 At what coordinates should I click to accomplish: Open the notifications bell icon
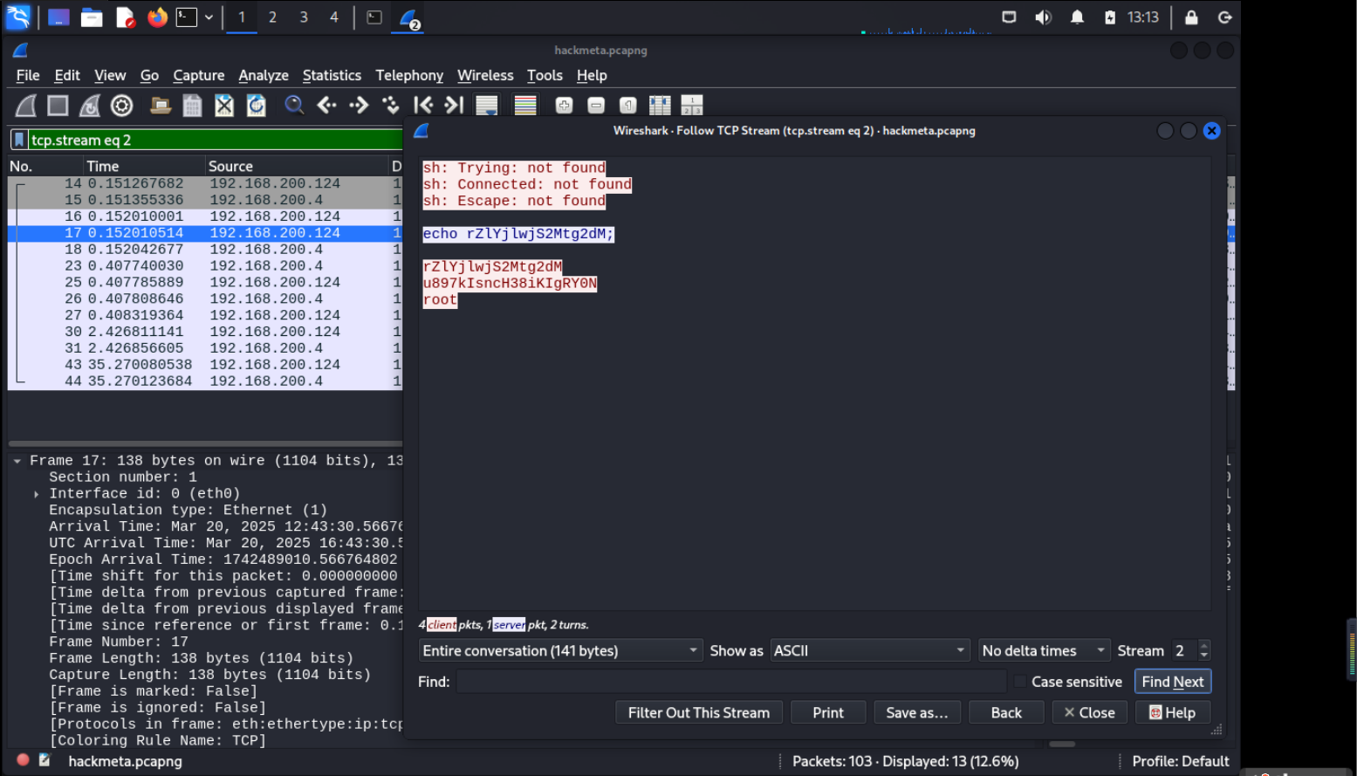1077,17
